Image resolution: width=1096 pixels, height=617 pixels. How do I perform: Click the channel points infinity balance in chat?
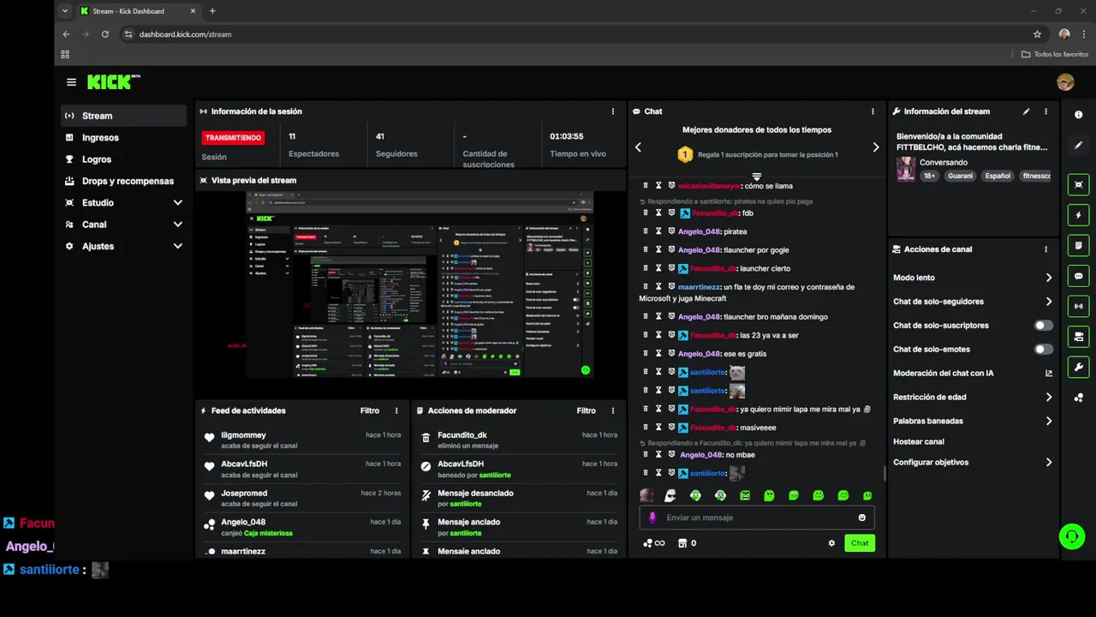tap(653, 543)
